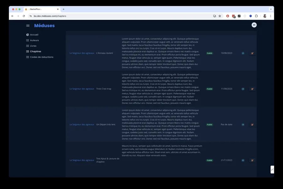Open the hamburger menu beside Méduses logo
This screenshot has height=189, width=283.
pos(28,25)
